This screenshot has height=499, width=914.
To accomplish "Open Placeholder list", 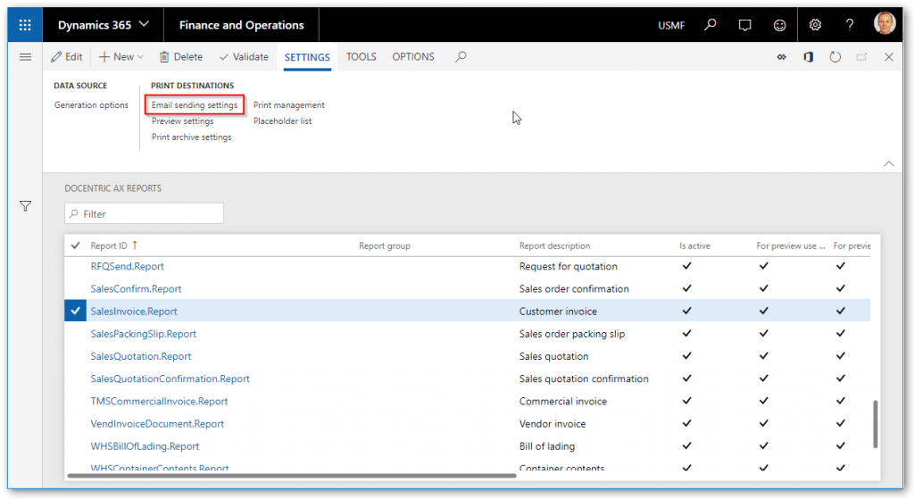I will click(282, 121).
